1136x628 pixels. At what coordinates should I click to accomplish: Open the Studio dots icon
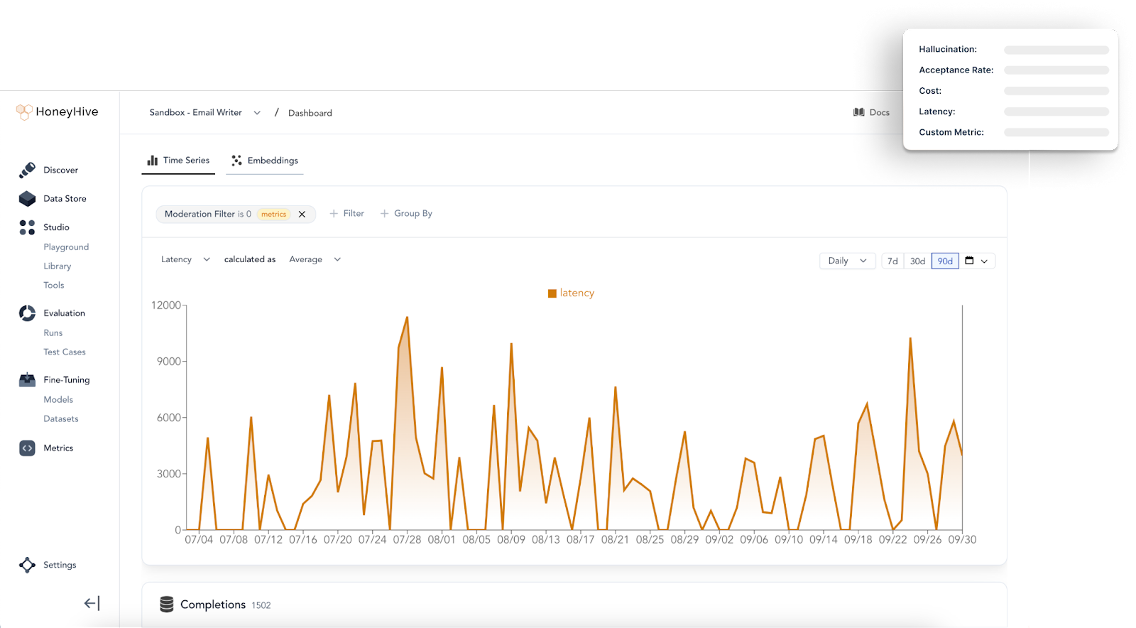coord(27,227)
